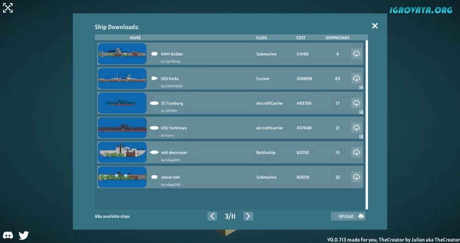Sort ships by the Downloads column
This screenshot has height=243, width=460.
tap(337, 38)
